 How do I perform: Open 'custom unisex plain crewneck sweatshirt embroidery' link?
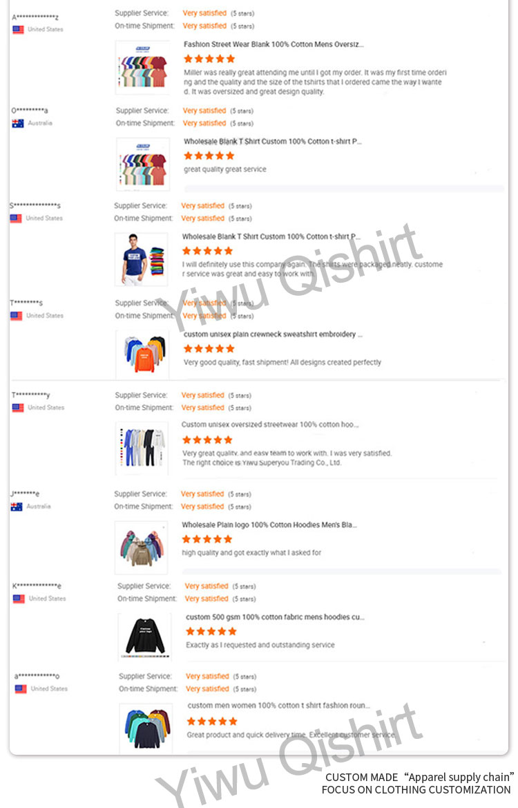pyautogui.click(x=273, y=335)
